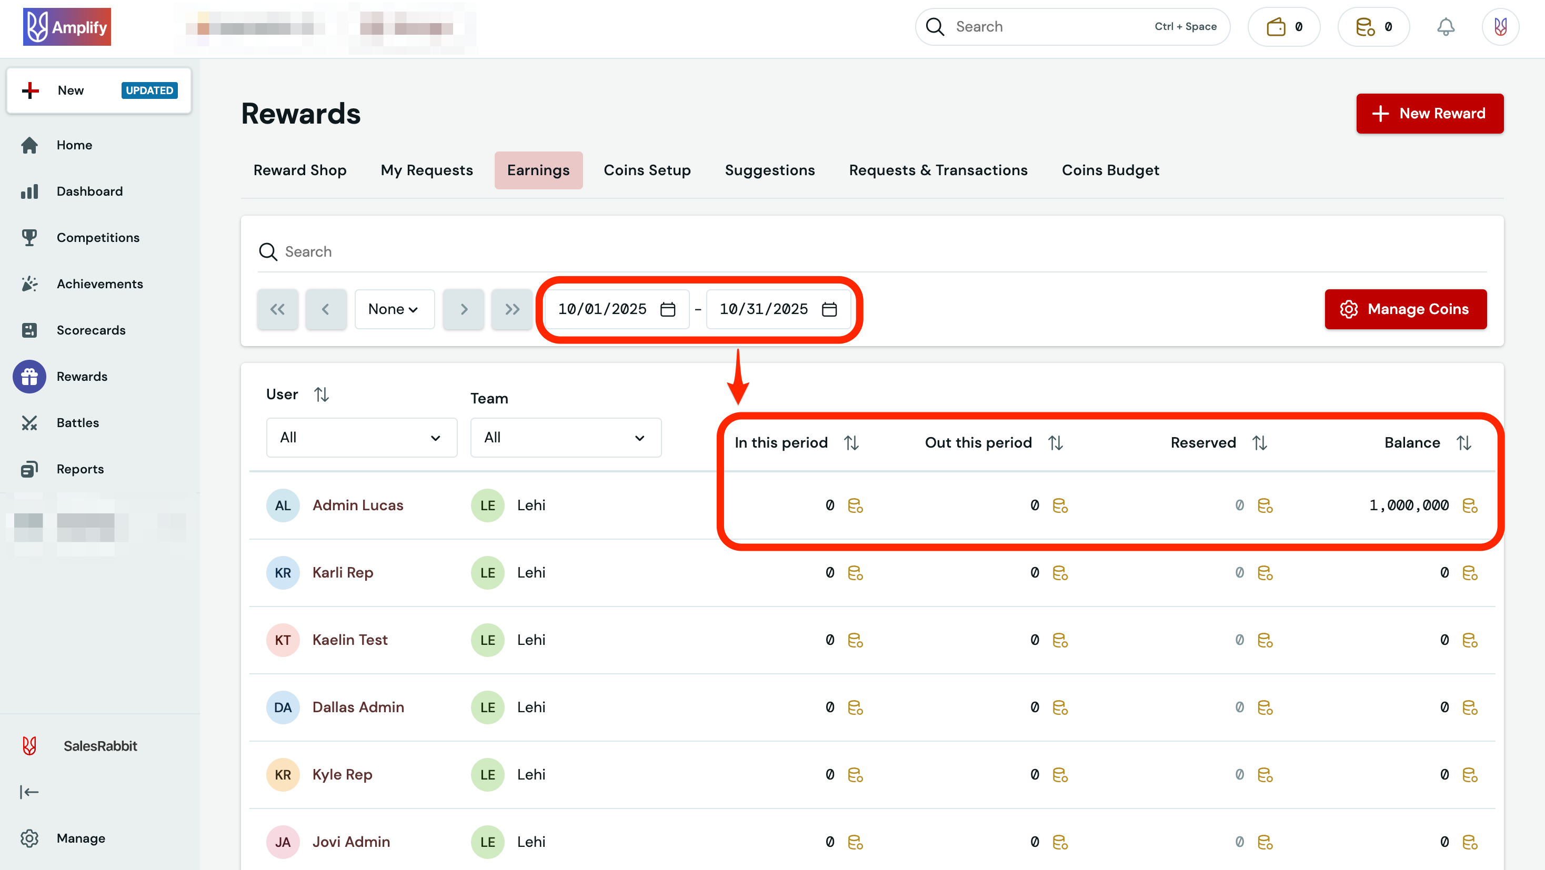Open the Scorecards sidebar icon

[x=29, y=330]
